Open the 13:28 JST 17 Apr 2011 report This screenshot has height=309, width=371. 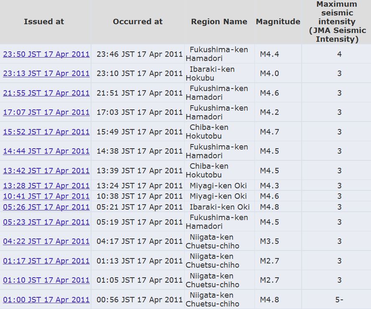(x=46, y=185)
